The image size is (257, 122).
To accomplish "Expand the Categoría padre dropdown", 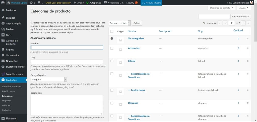I will (x=49, y=79).
